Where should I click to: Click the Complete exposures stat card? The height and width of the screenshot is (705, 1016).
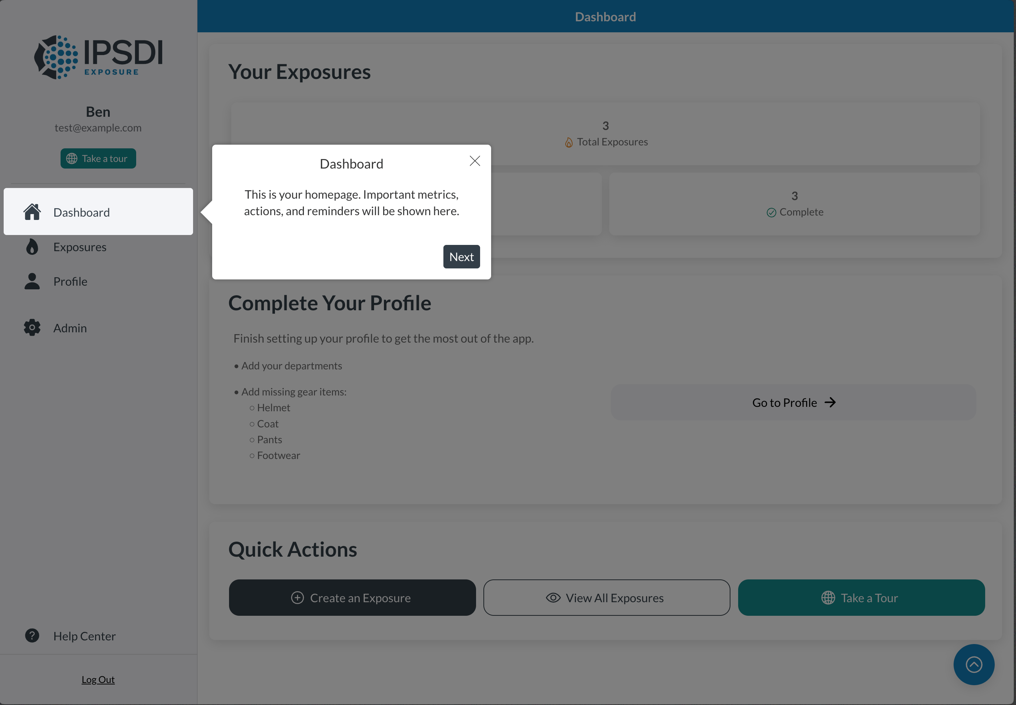[794, 204]
